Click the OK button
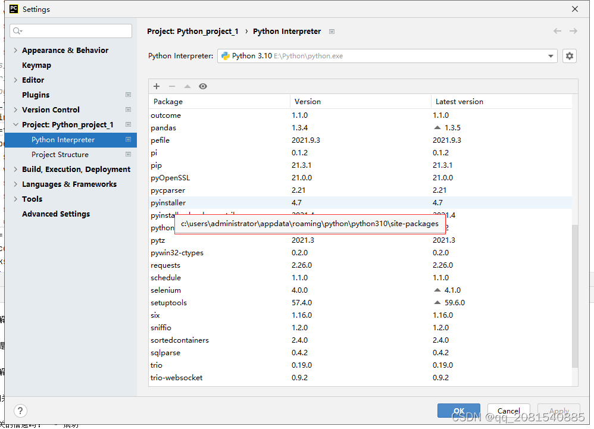594x429 pixels. [459, 411]
